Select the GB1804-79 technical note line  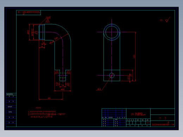(x=46, y=114)
